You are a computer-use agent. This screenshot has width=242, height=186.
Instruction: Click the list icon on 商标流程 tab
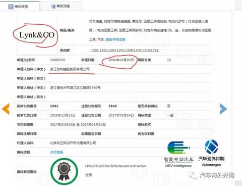[x=53, y=7]
